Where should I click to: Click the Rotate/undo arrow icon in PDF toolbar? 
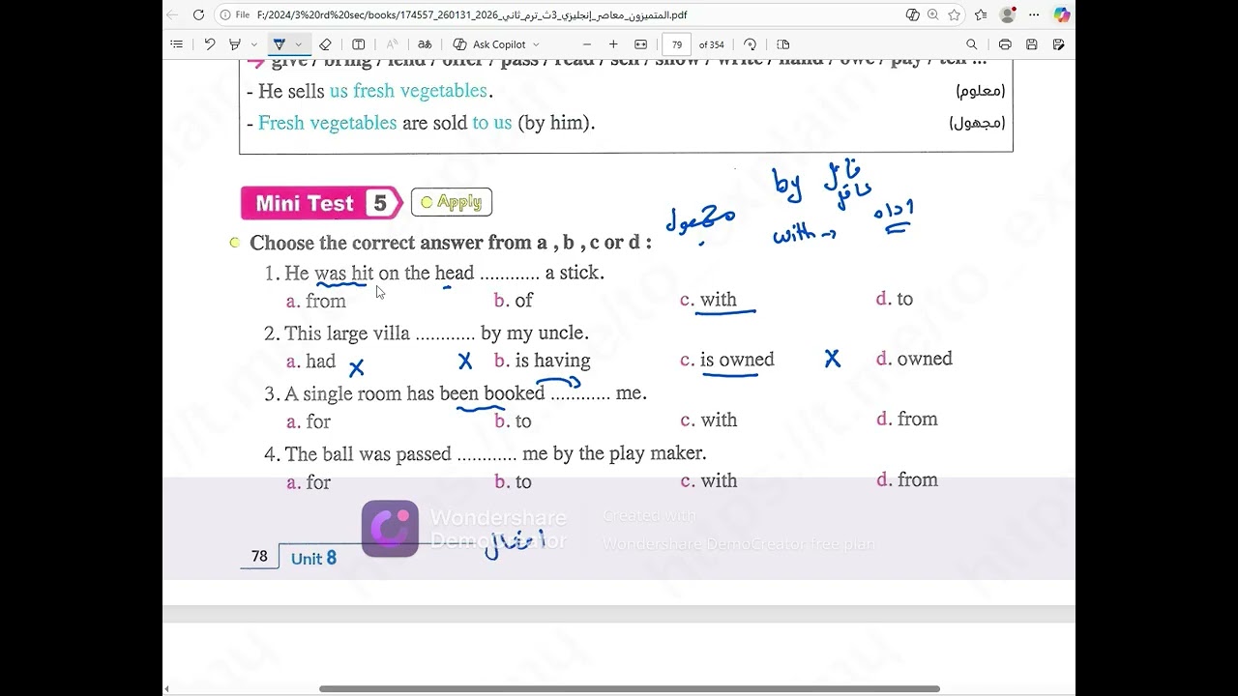[209, 44]
